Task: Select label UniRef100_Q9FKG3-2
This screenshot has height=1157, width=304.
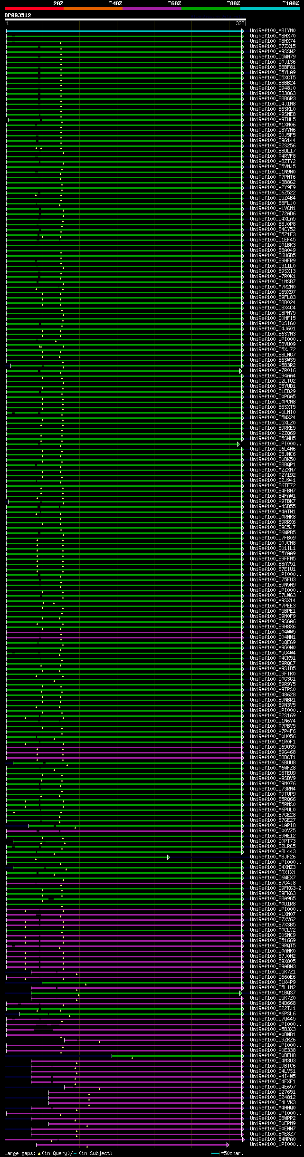Action: coord(275,888)
